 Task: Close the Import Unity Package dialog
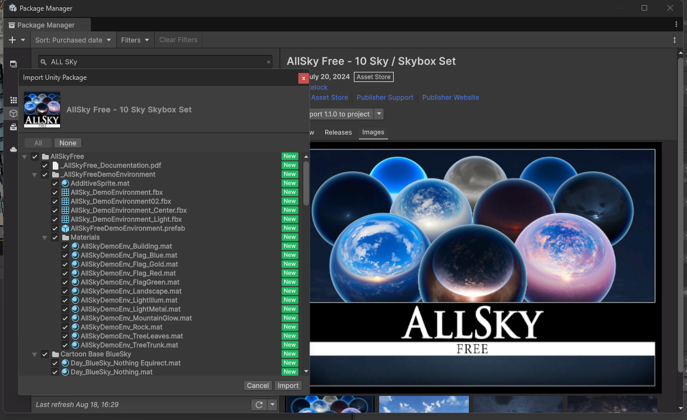[x=303, y=78]
